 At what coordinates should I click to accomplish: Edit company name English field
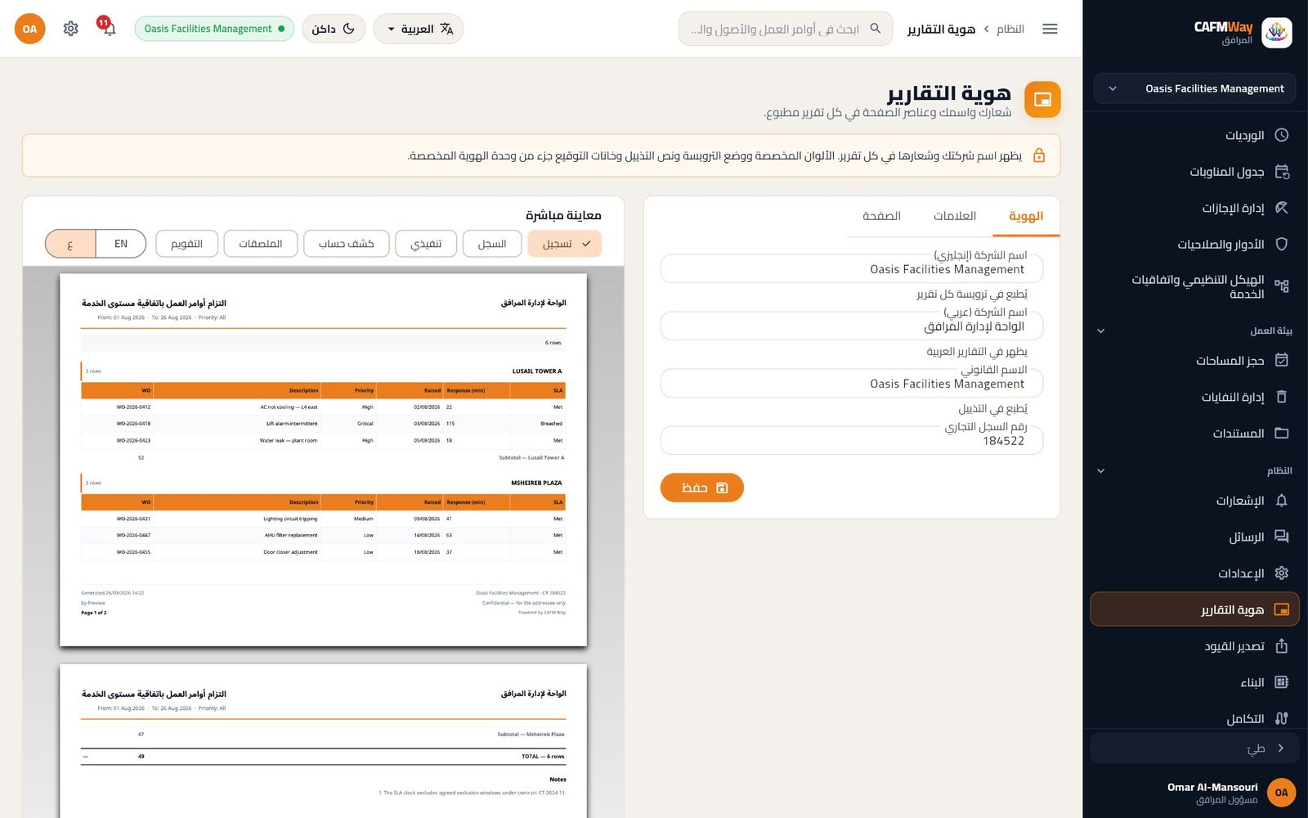tap(852, 268)
